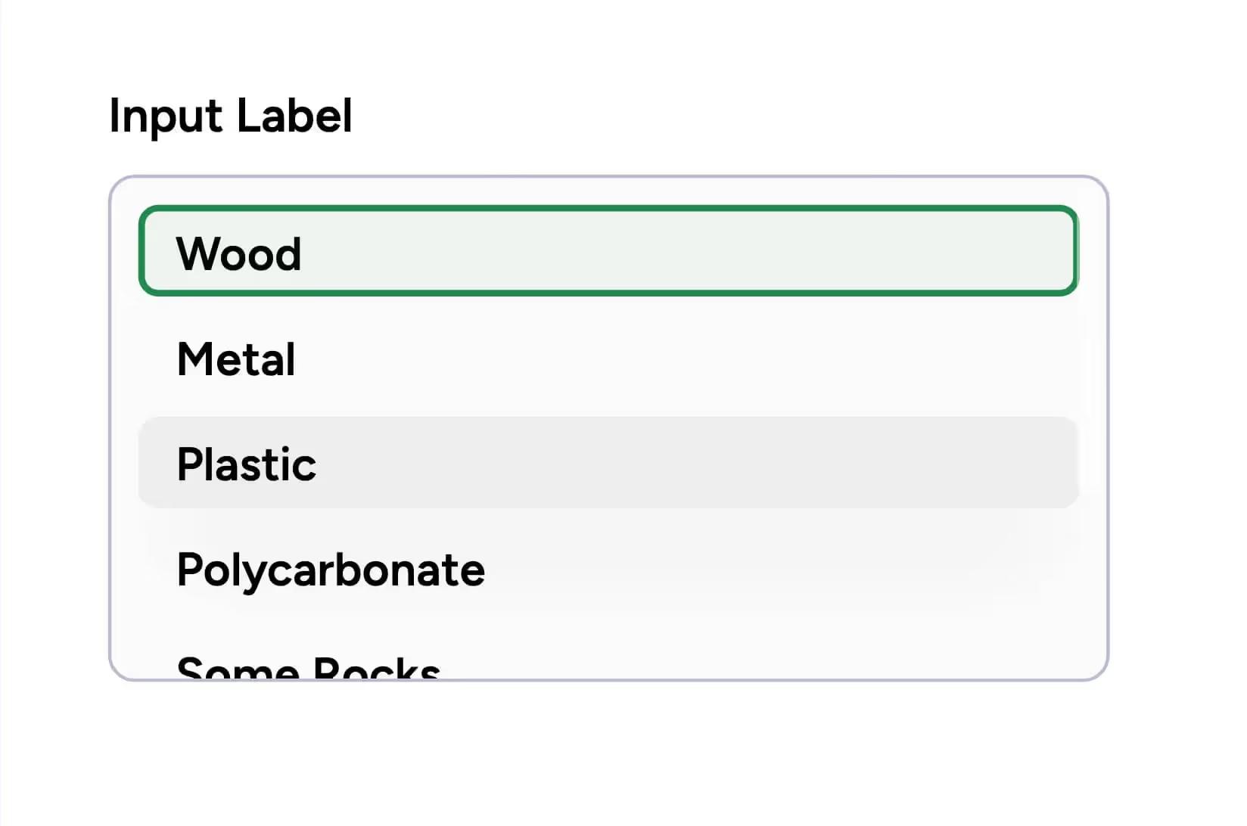Screen dimensions: 1247x826
Task: Click right end of Wood row
Action: 1037,251
